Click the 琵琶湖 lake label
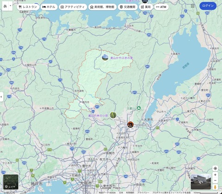This screenshot has height=194, width=222. 185,66
